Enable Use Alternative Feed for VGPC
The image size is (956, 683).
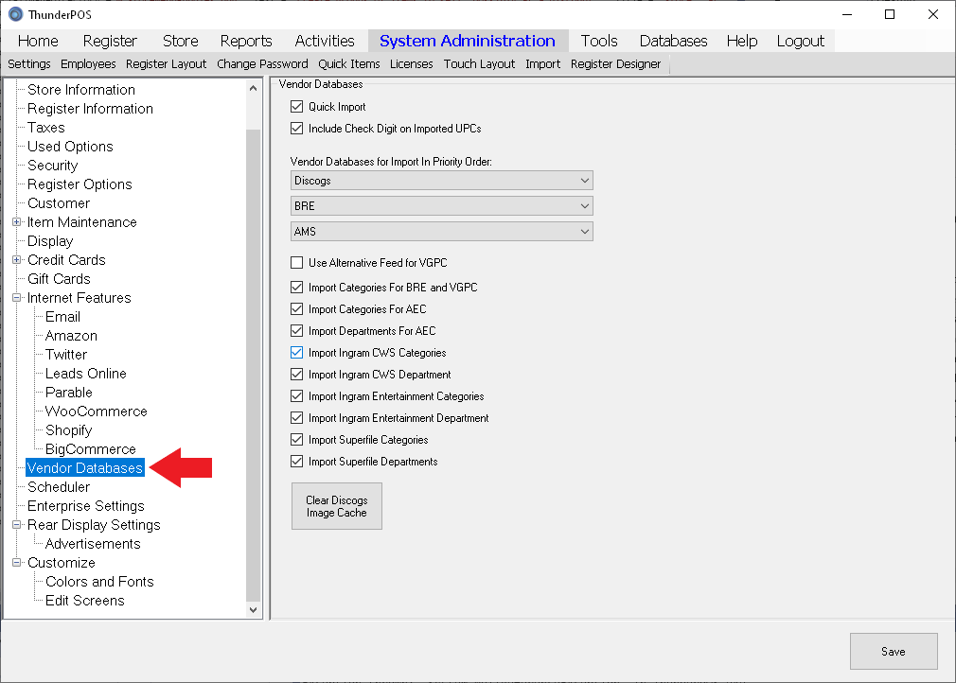(297, 262)
